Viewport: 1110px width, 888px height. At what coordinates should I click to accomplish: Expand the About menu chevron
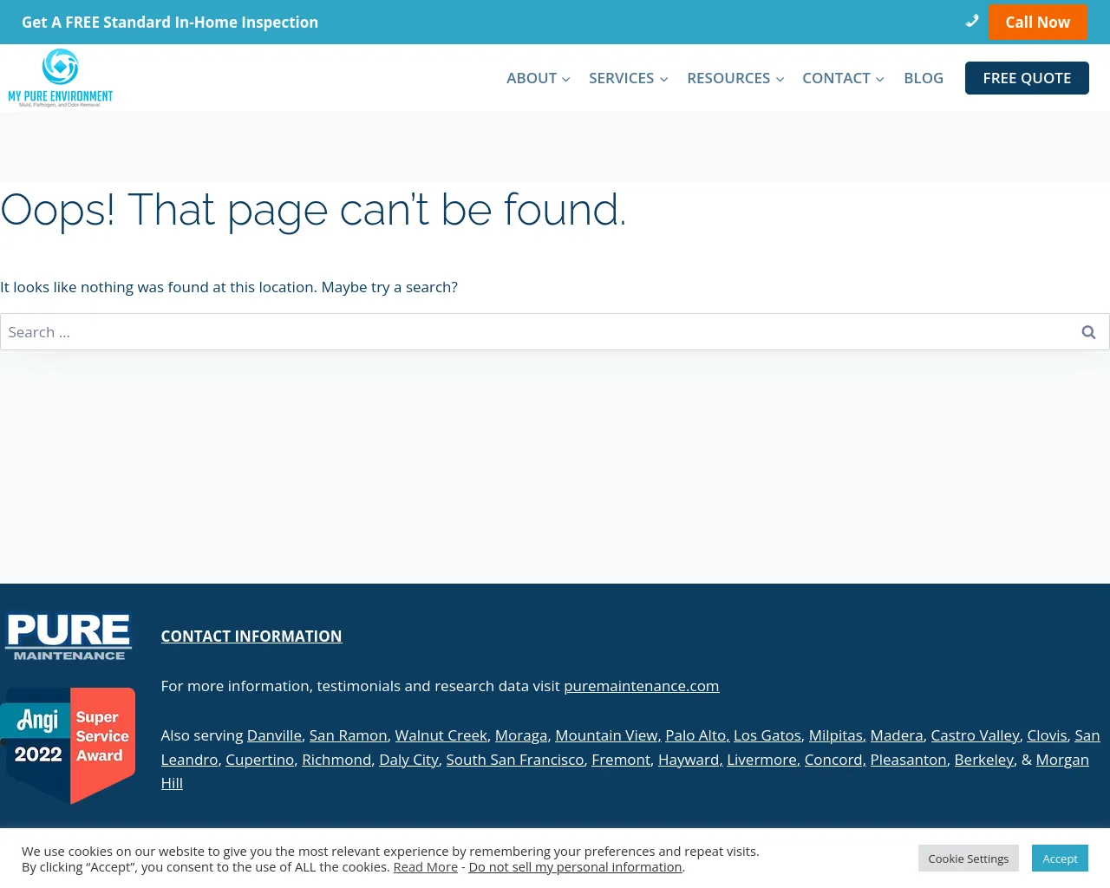[x=566, y=79]
